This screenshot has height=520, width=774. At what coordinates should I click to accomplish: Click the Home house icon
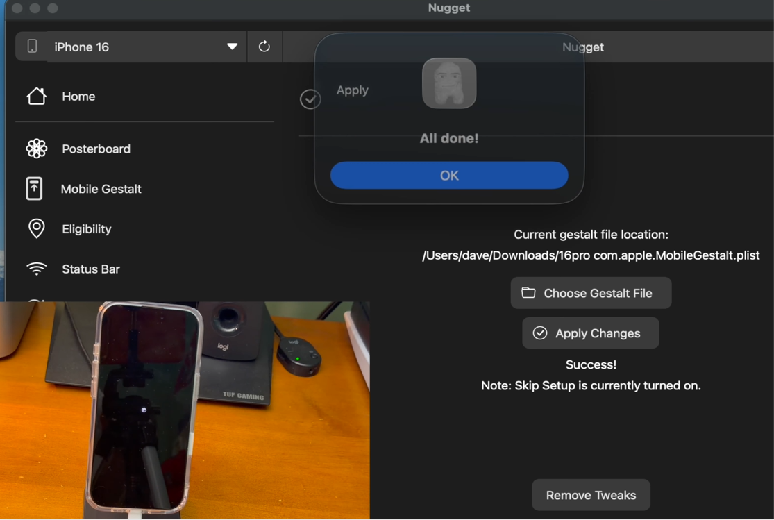point(37,96)
